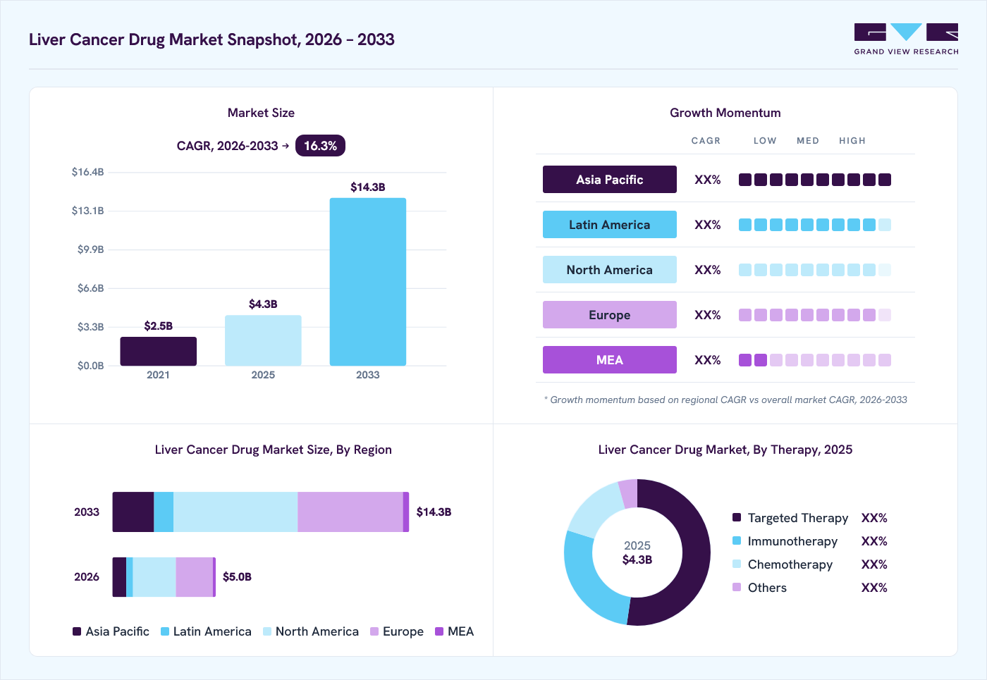The image size is (987, 680).
Task: Click the By Region chart heading
Action: [x=274, y=450]
